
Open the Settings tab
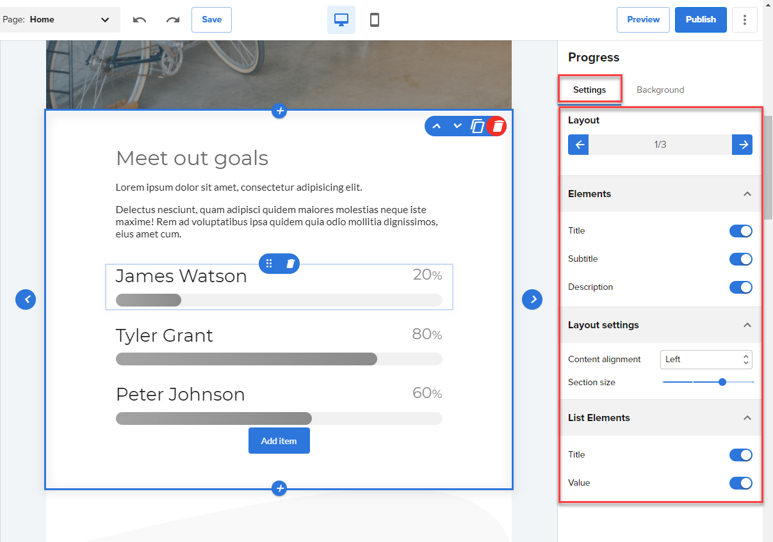click(x=589, y=90)
